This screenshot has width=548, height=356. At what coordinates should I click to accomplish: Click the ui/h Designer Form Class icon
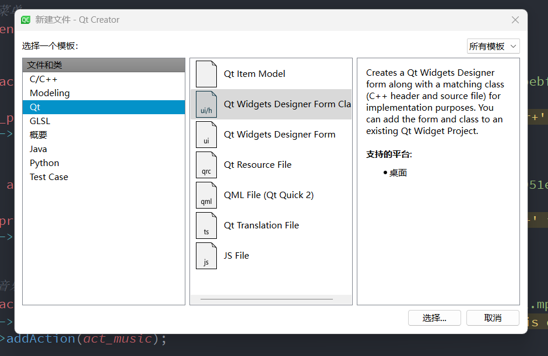pos(206,104)
